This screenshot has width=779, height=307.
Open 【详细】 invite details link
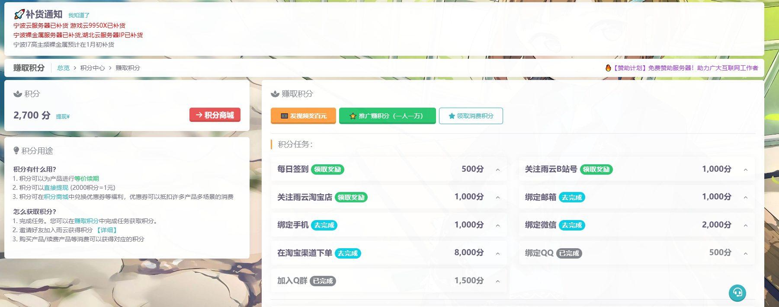[x=106, y=230]
